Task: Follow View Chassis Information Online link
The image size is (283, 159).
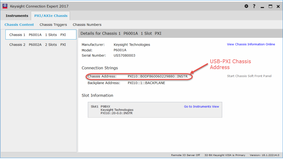Action: click(251, 44)
